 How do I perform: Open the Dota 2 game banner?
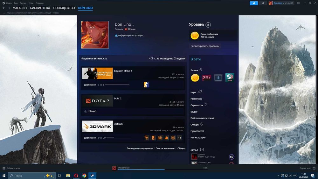[x=98, y=101]
